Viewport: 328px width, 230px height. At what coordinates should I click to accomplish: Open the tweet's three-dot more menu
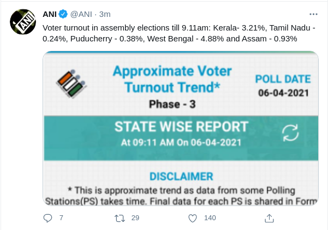click(x=313, y=14)
